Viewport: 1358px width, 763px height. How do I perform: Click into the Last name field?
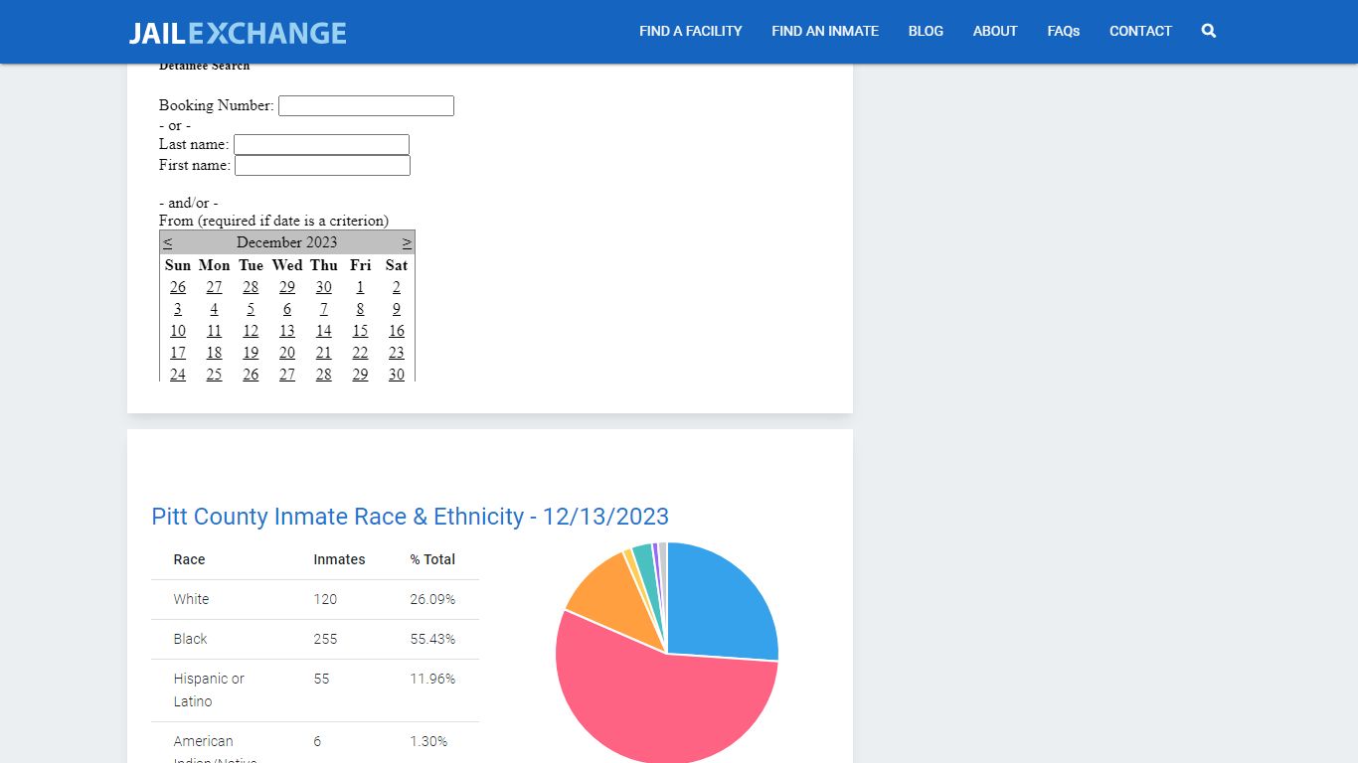click(x=321, y=145)
